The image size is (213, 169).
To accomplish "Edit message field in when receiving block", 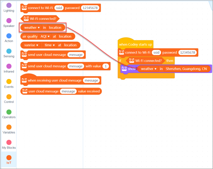I will click(x=91, y=81).
